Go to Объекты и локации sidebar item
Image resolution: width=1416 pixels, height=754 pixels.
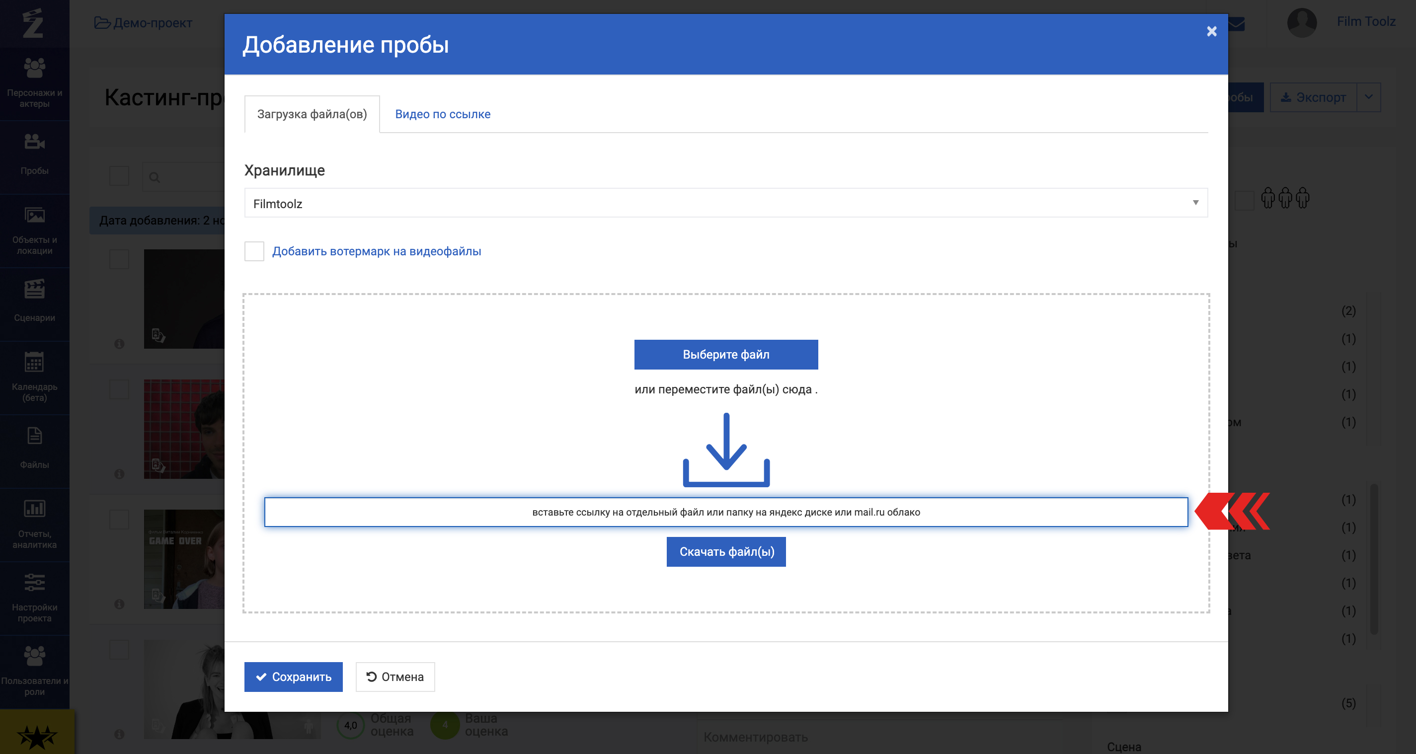pos(35,231)
